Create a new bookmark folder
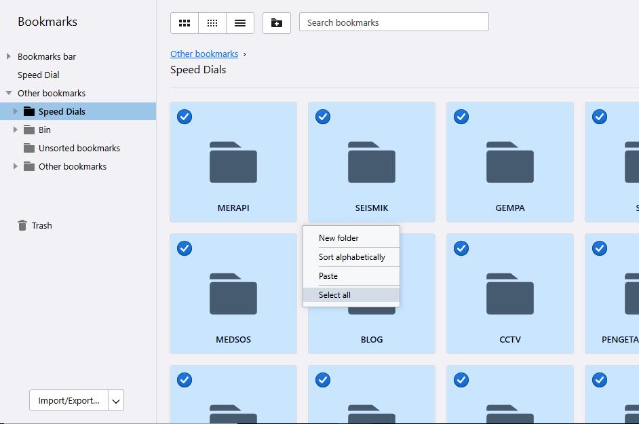The width and height of the screenshot is (639, 424). tap(276, 22)
